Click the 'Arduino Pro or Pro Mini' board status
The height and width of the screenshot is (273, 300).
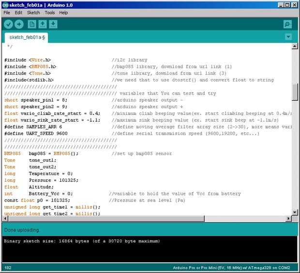tap(231, 268)
